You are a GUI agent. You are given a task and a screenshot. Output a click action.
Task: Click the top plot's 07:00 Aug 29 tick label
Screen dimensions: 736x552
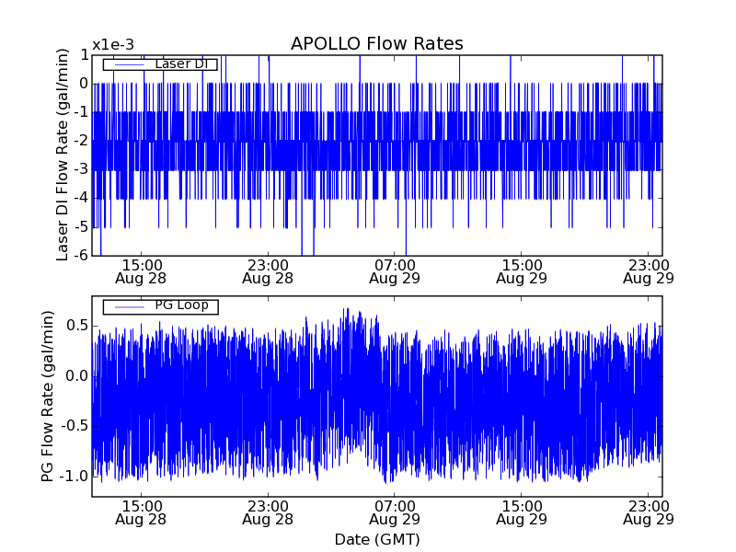395,271
